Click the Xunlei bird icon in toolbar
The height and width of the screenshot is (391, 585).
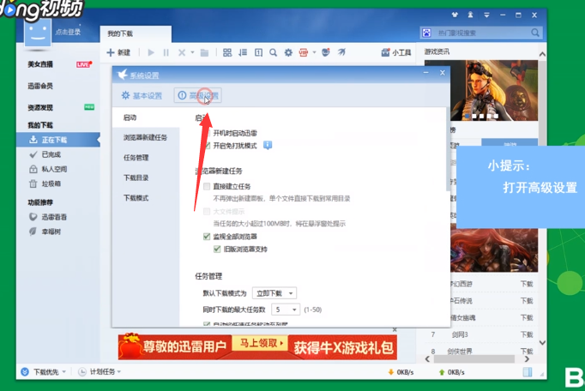(341, 52)
